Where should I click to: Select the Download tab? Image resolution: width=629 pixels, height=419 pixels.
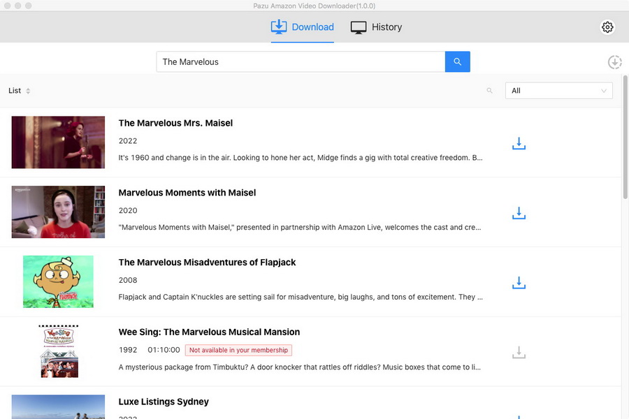(303, 27)
